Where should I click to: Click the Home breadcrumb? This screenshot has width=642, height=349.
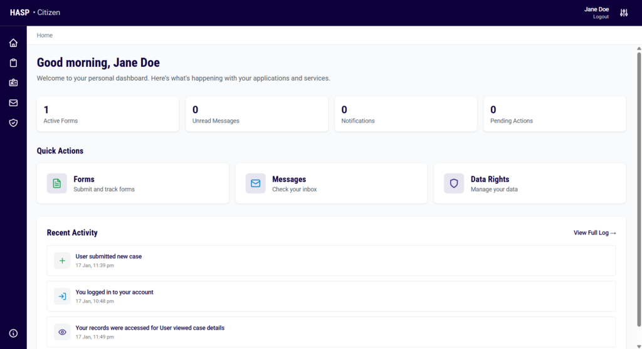point(45,36)
